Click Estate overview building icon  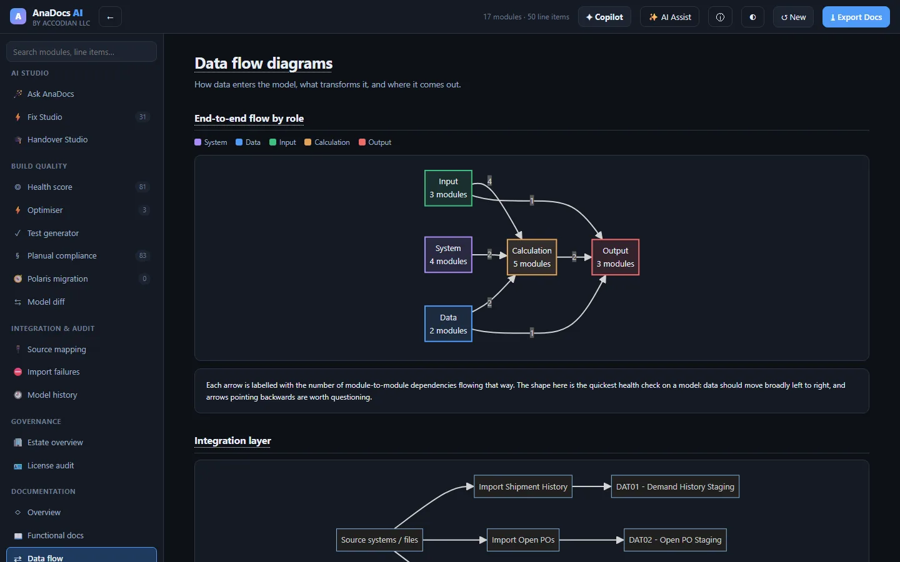tap(18, 443)
